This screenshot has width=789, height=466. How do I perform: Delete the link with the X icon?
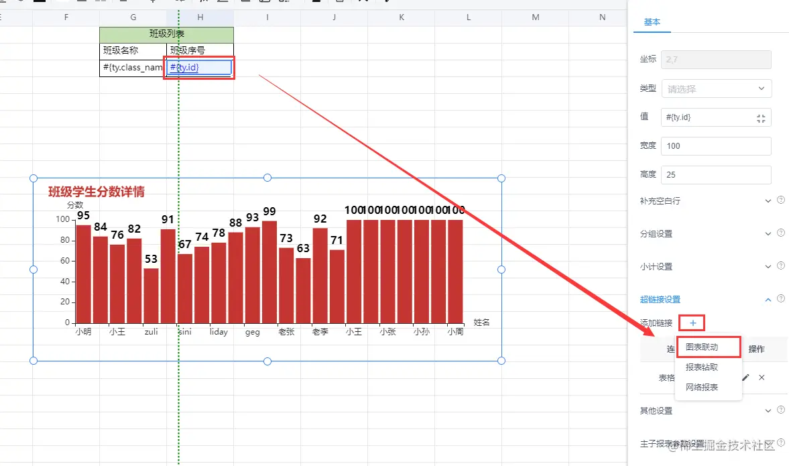click(x=762, y=377)
